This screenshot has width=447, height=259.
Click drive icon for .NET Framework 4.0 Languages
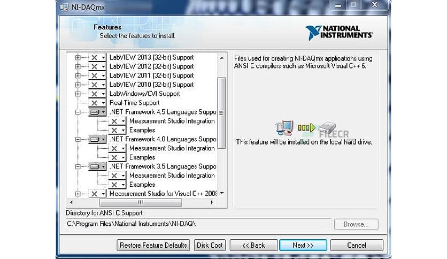(x=94, y=140)
